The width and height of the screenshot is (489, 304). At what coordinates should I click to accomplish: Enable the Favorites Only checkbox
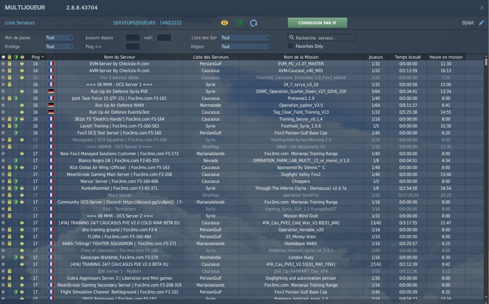pyautogui.click(x=290, y=46)
